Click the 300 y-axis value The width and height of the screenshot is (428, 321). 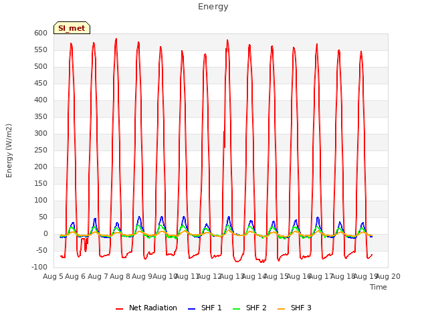pyautogui.click(x=41, y=134)
